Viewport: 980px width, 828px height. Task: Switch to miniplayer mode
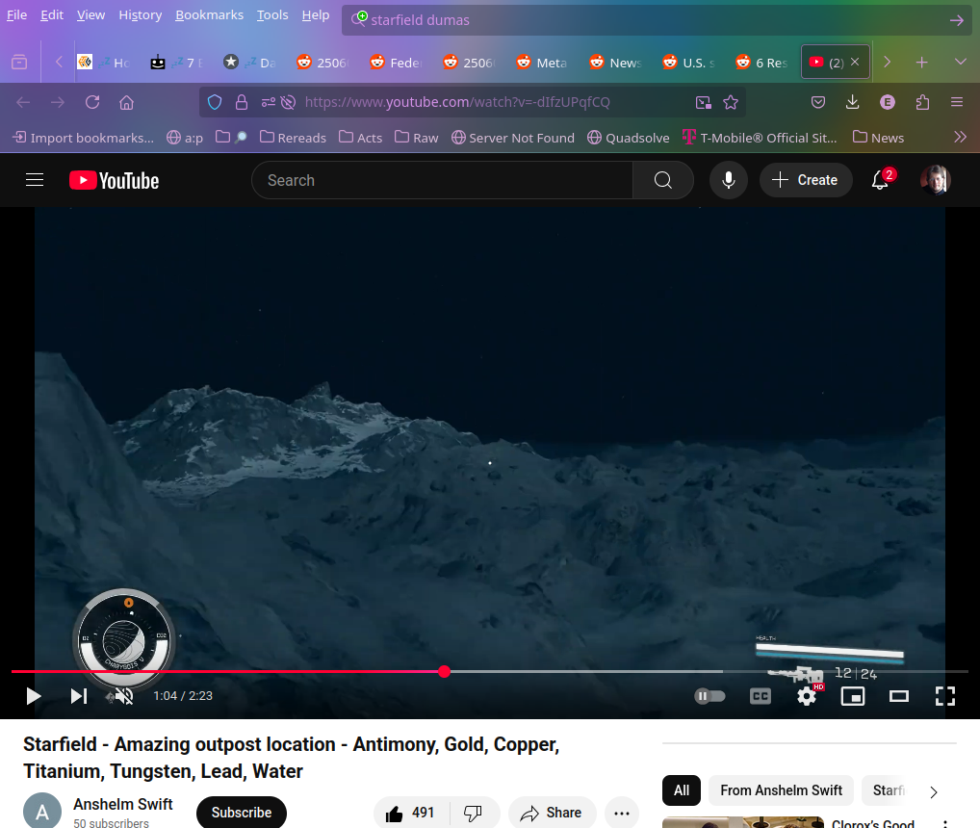853,696
